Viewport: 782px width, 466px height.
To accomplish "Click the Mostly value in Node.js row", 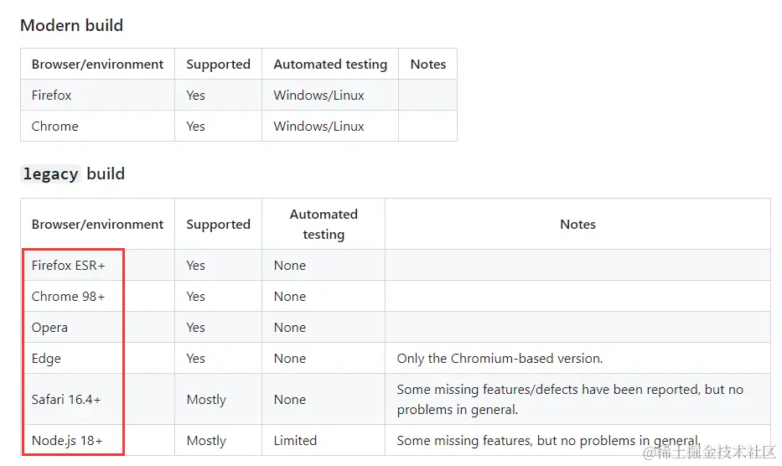I will (x=206, y=440).
